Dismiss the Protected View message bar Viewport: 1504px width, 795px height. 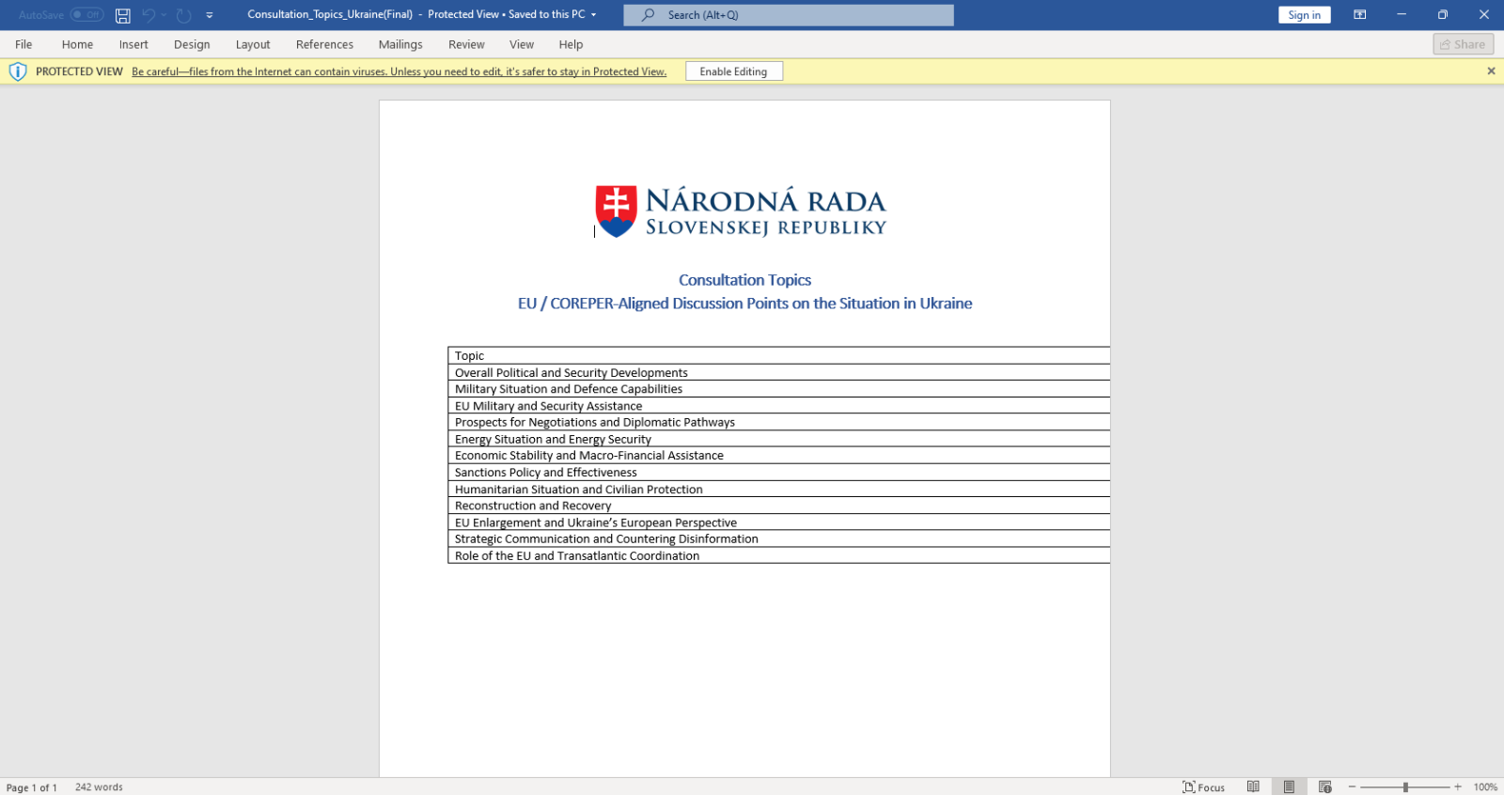1491,71
